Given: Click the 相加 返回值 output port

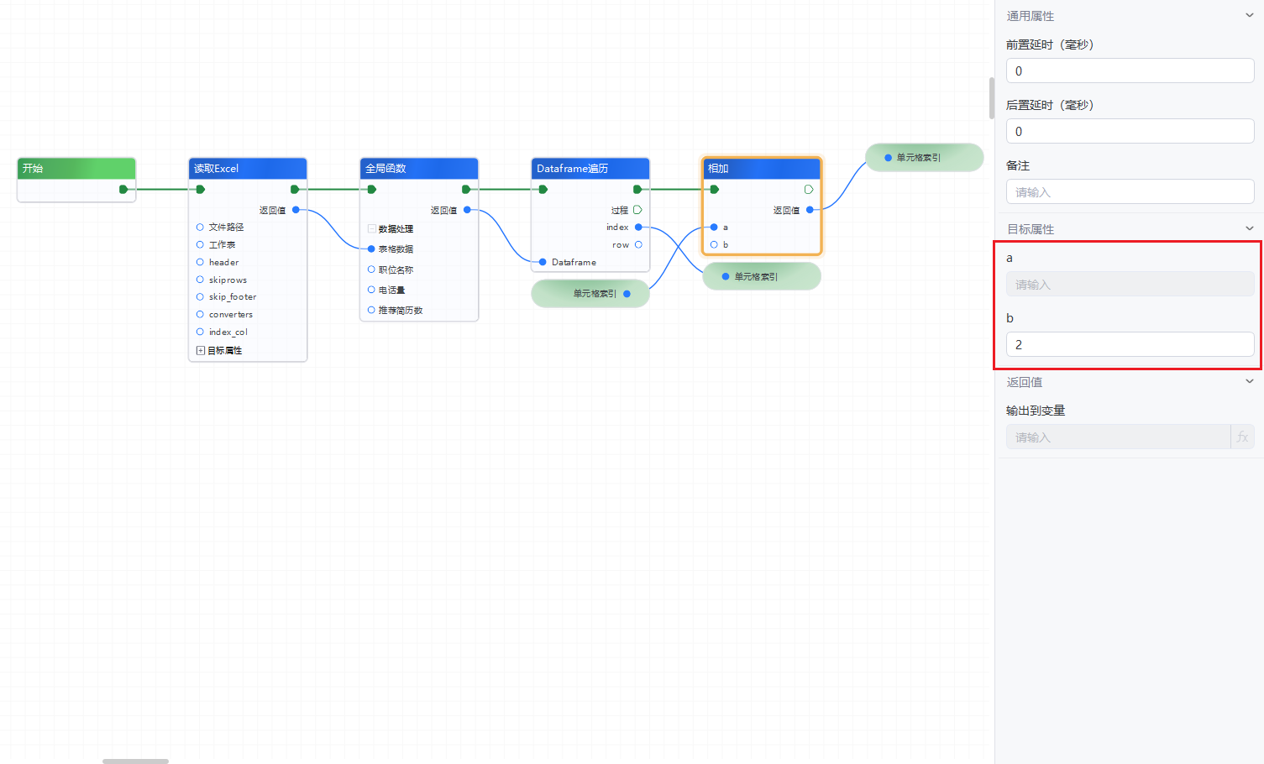Looking at the screenshot, I should pos(810,210).
